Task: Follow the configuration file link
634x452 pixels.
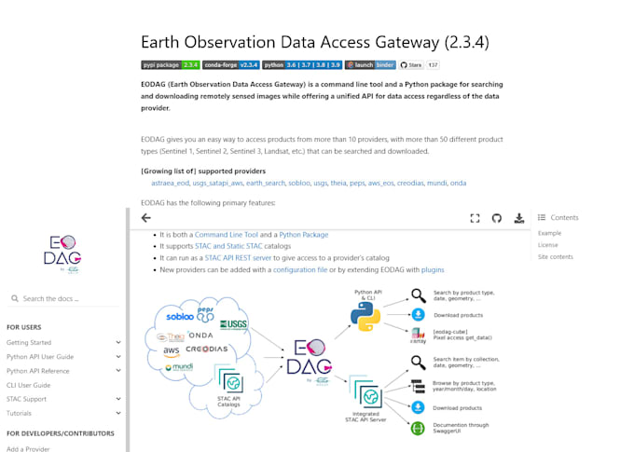Action: click(x=300, y=269)
